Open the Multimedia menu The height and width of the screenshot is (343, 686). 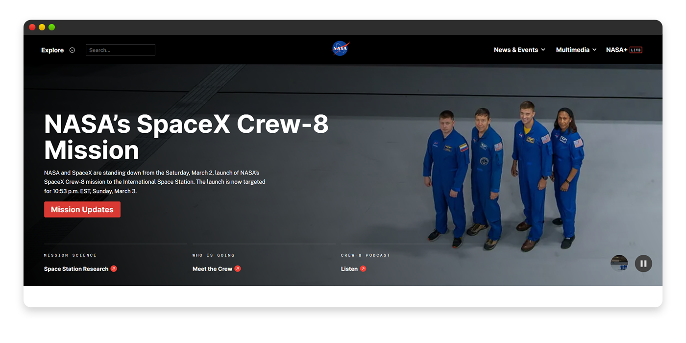pyautogui.click(x=572, y=50)
